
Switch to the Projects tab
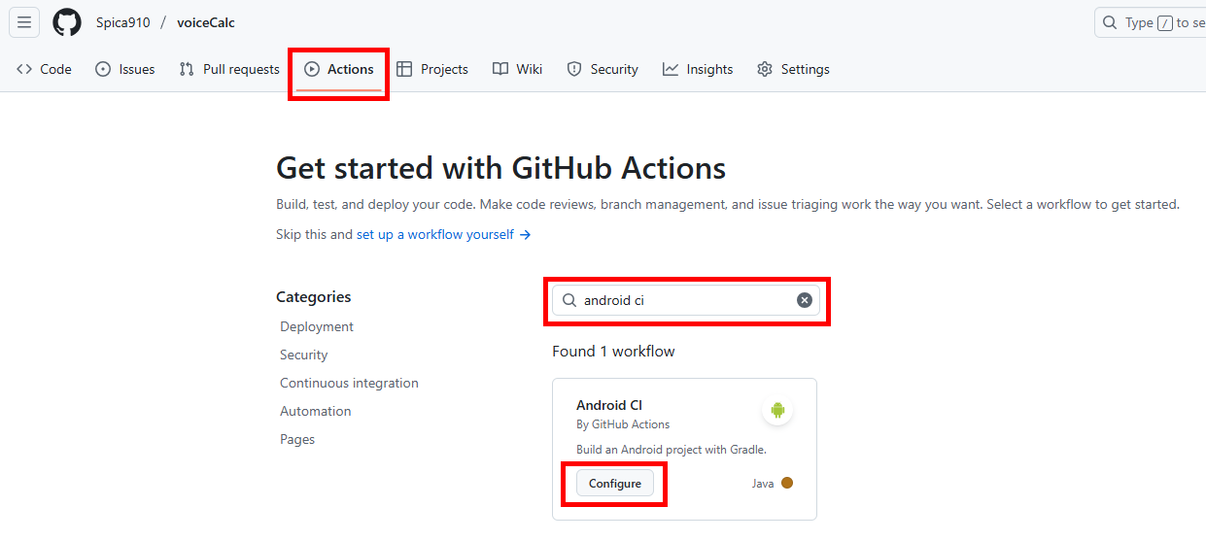click(432, 69)
